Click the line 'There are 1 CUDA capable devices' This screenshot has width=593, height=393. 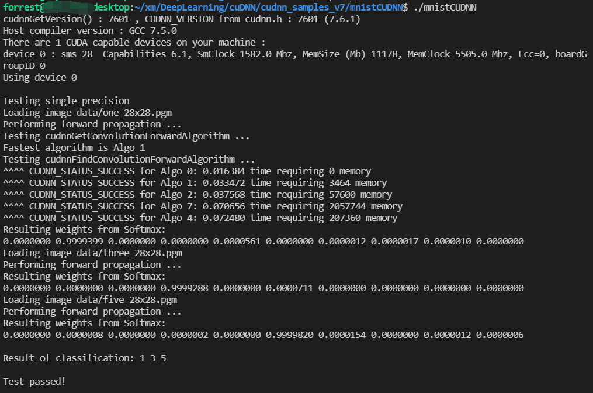click(134, 43)
